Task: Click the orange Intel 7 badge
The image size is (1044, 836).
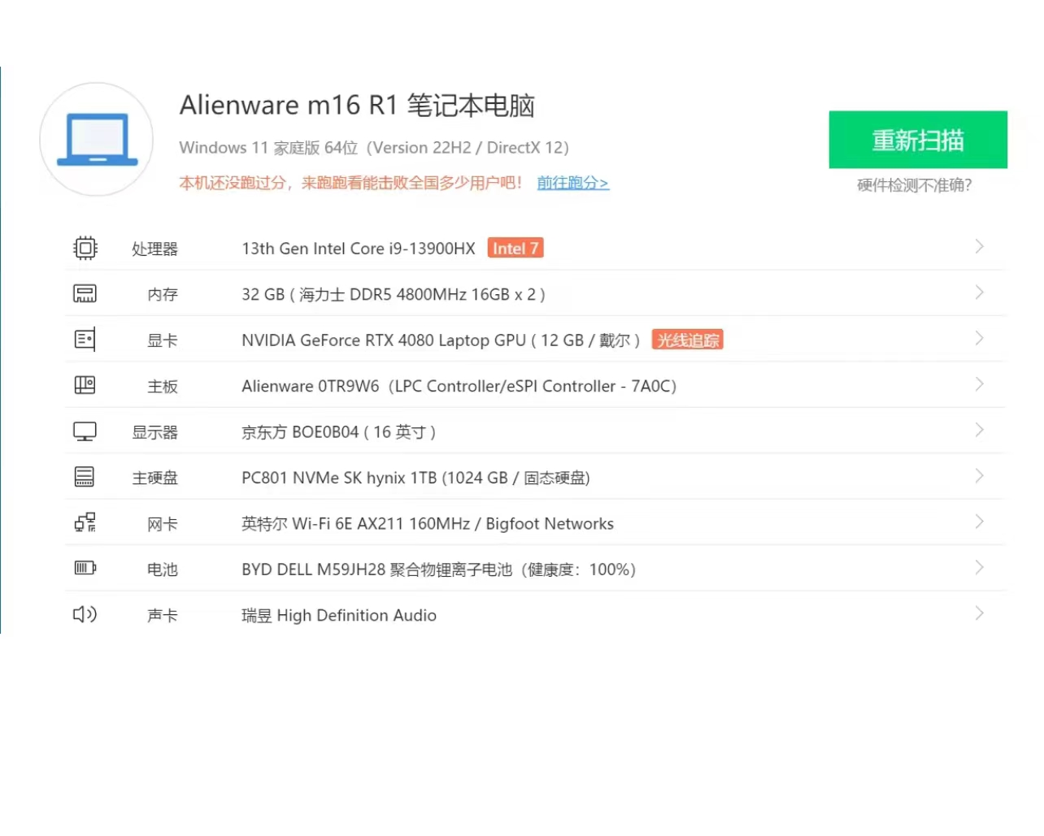Action: [x=515, y=249]
